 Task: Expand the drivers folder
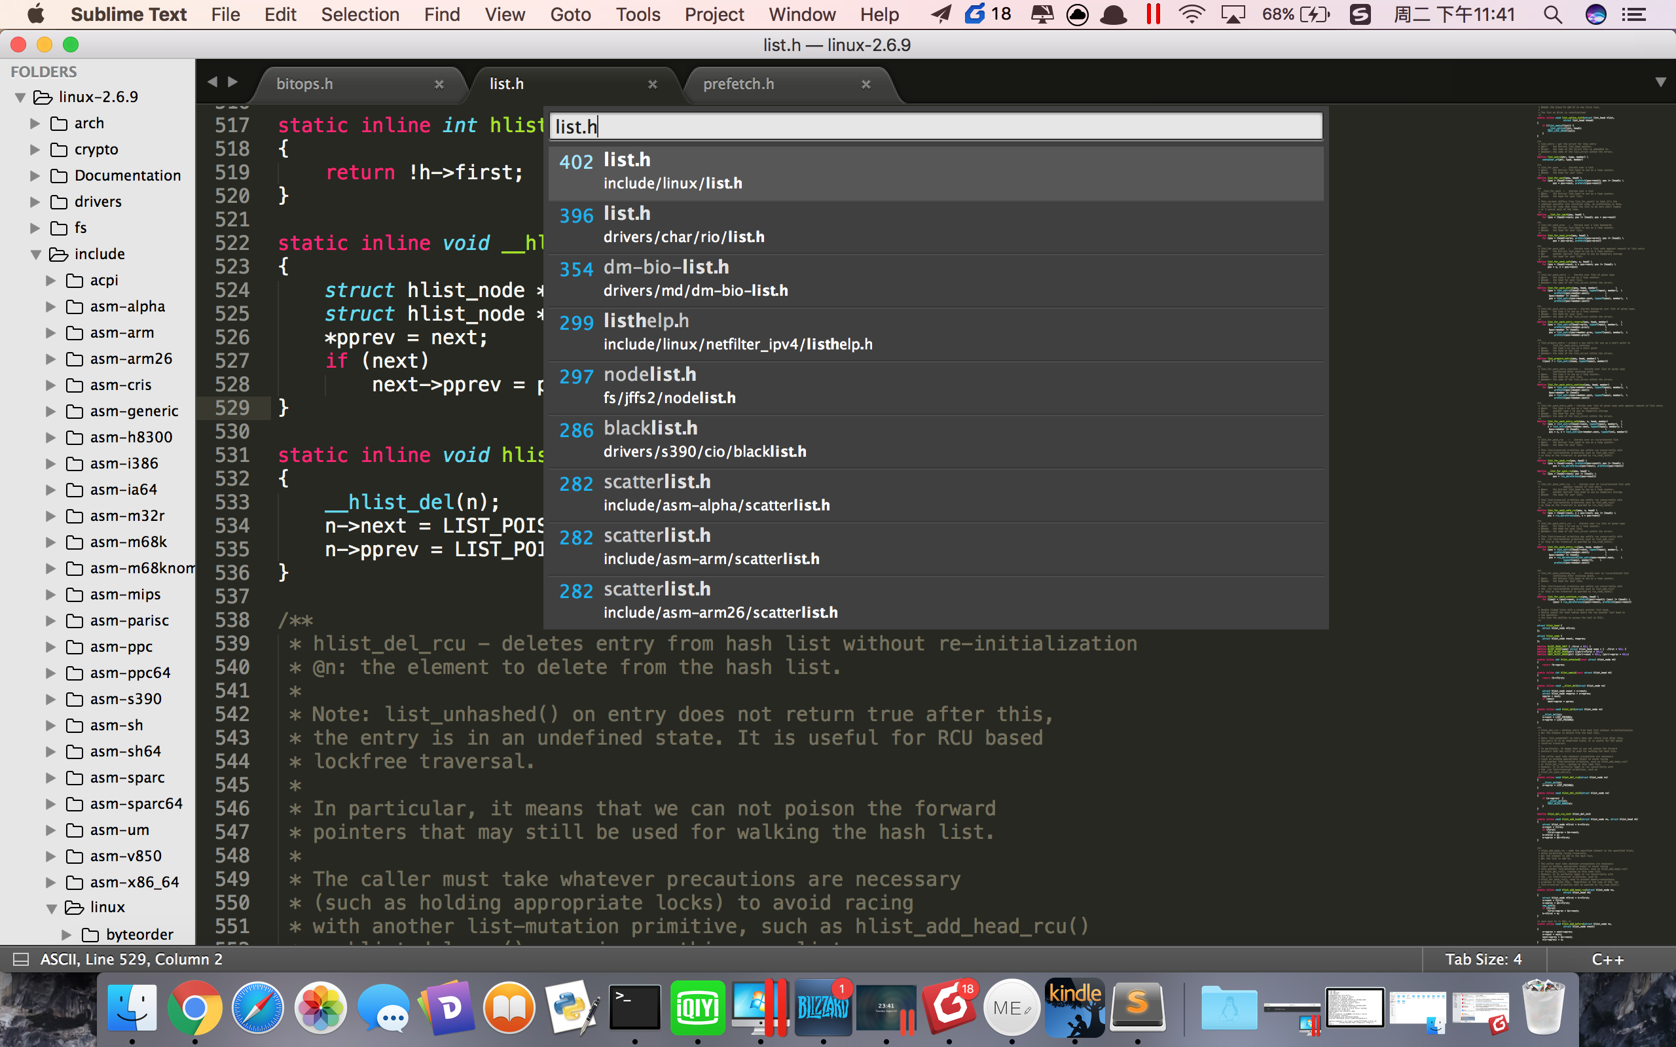coord(35,202)
